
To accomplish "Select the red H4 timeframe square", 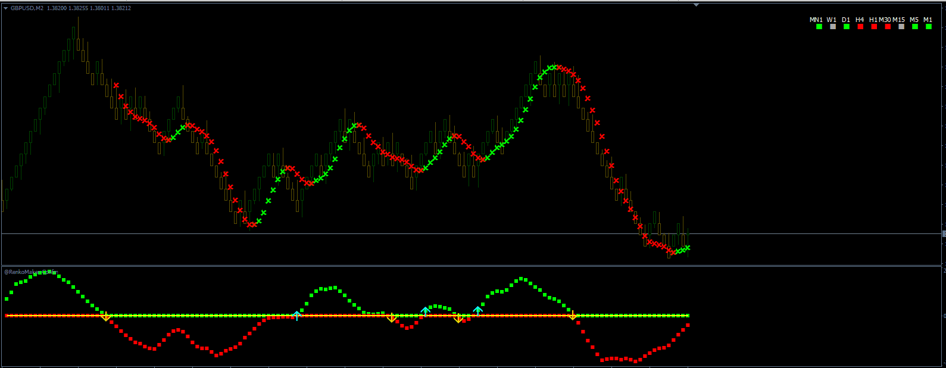I will (x=860, y=26).
